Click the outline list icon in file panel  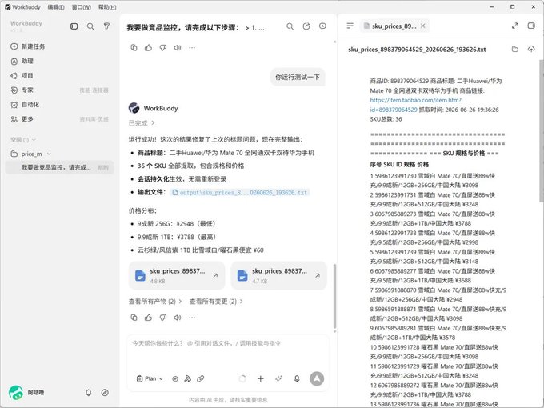click(x=350, y=26)
